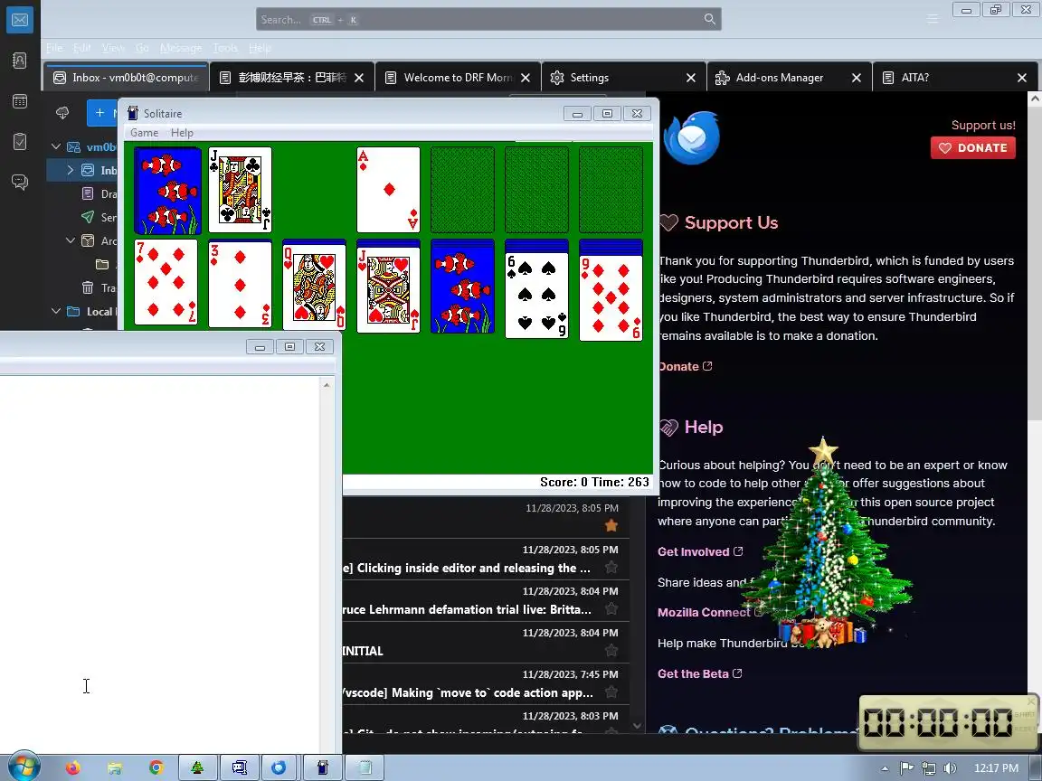Click the red DONATE button
This screenshot has height=781, width=1042.
[x=973, y=147]
